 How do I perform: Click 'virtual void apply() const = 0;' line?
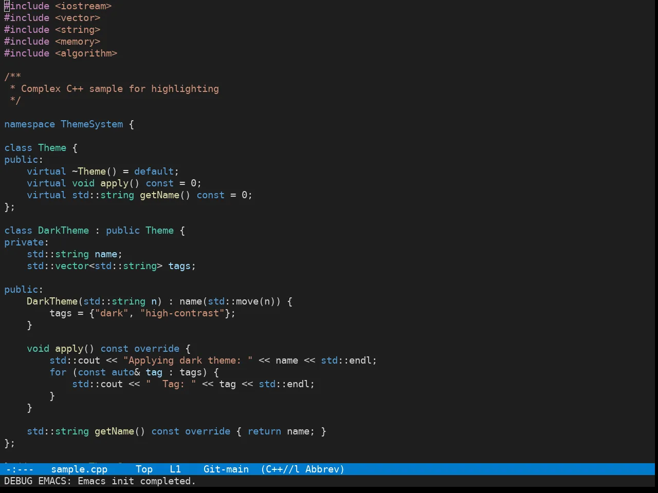(x=114, y=183)
